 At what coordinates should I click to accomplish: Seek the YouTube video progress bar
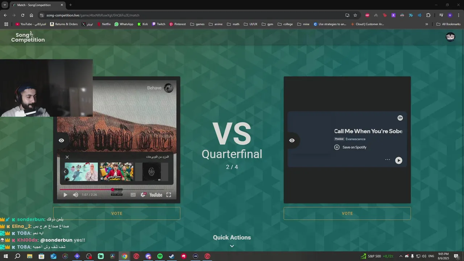[x=116, y=189]
